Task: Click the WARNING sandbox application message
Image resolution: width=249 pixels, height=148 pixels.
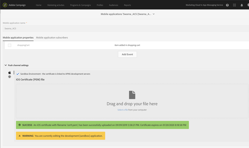Action: (x=60, y=136)
